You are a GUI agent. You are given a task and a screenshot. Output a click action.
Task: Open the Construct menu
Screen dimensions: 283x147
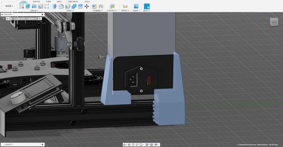coord(112,11)
